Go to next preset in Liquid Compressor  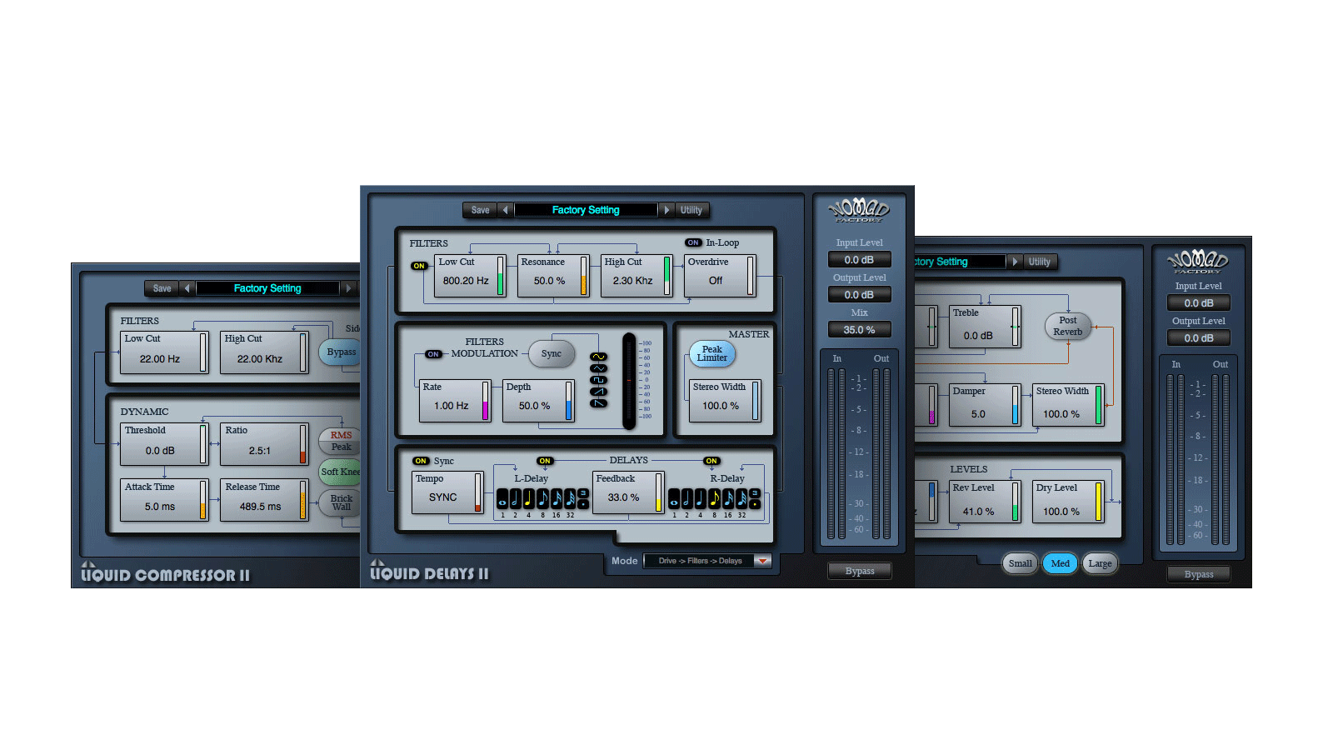pyautogui.click(x=348, y=288)
